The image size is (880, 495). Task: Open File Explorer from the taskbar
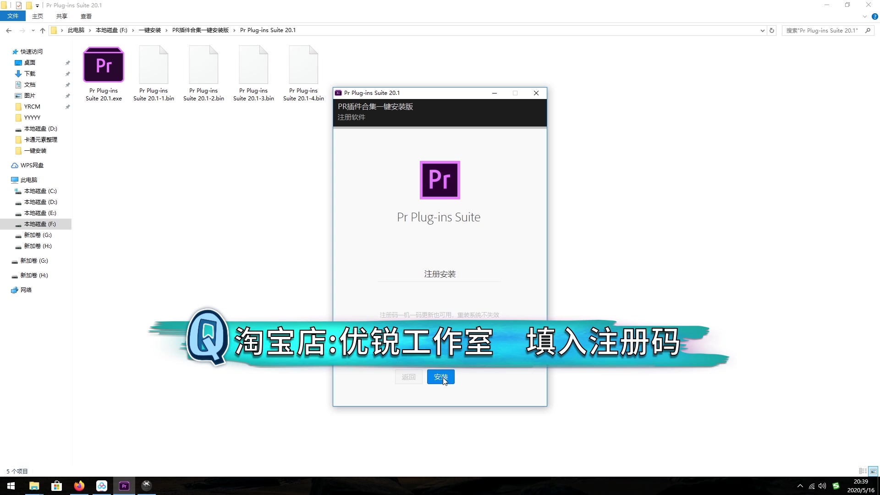(x=34, y=486)
